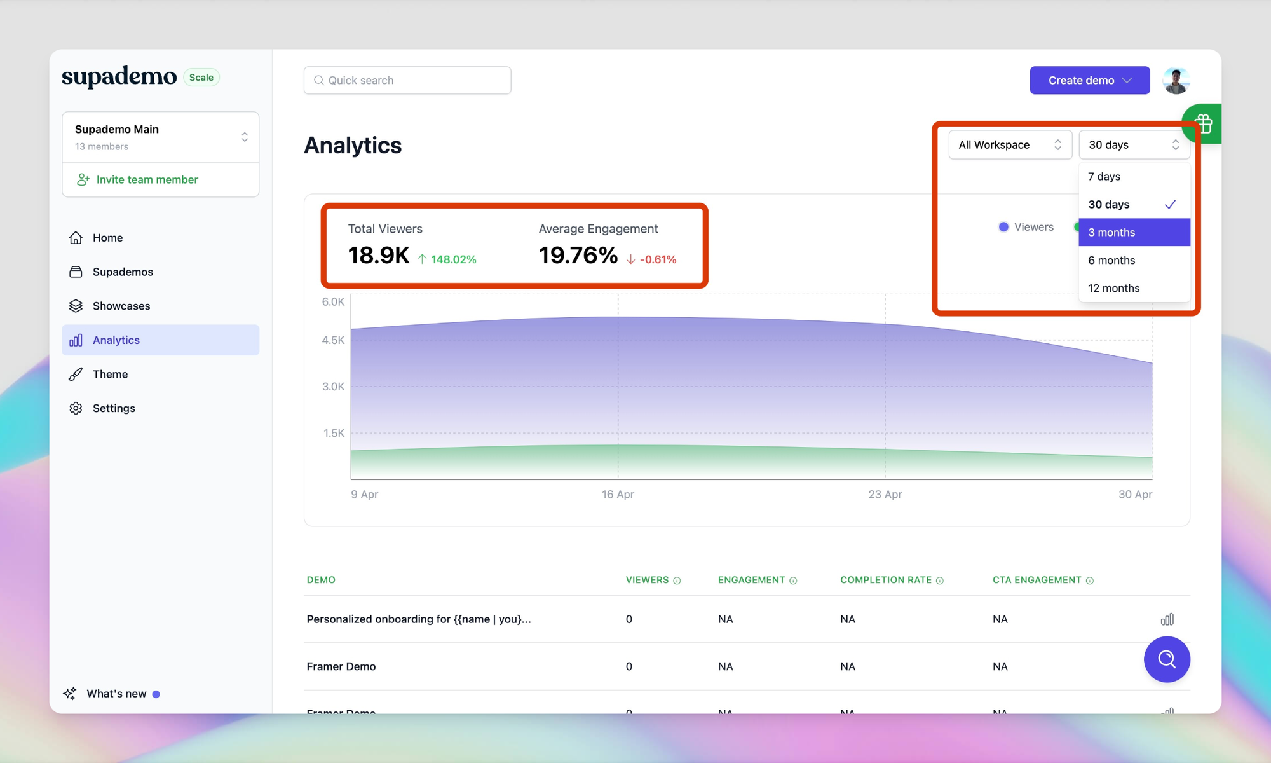The width and height of the screenshot is (1271, 763).
Task: Open Supademos in sidebar
Action: point(160,272)
